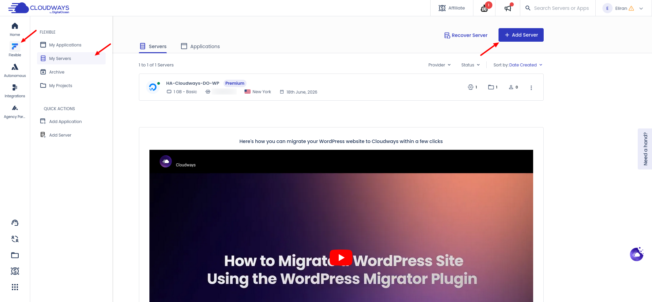Click the server IP address icon
This screenshot has height=302, width=652.
coord(208,92)
